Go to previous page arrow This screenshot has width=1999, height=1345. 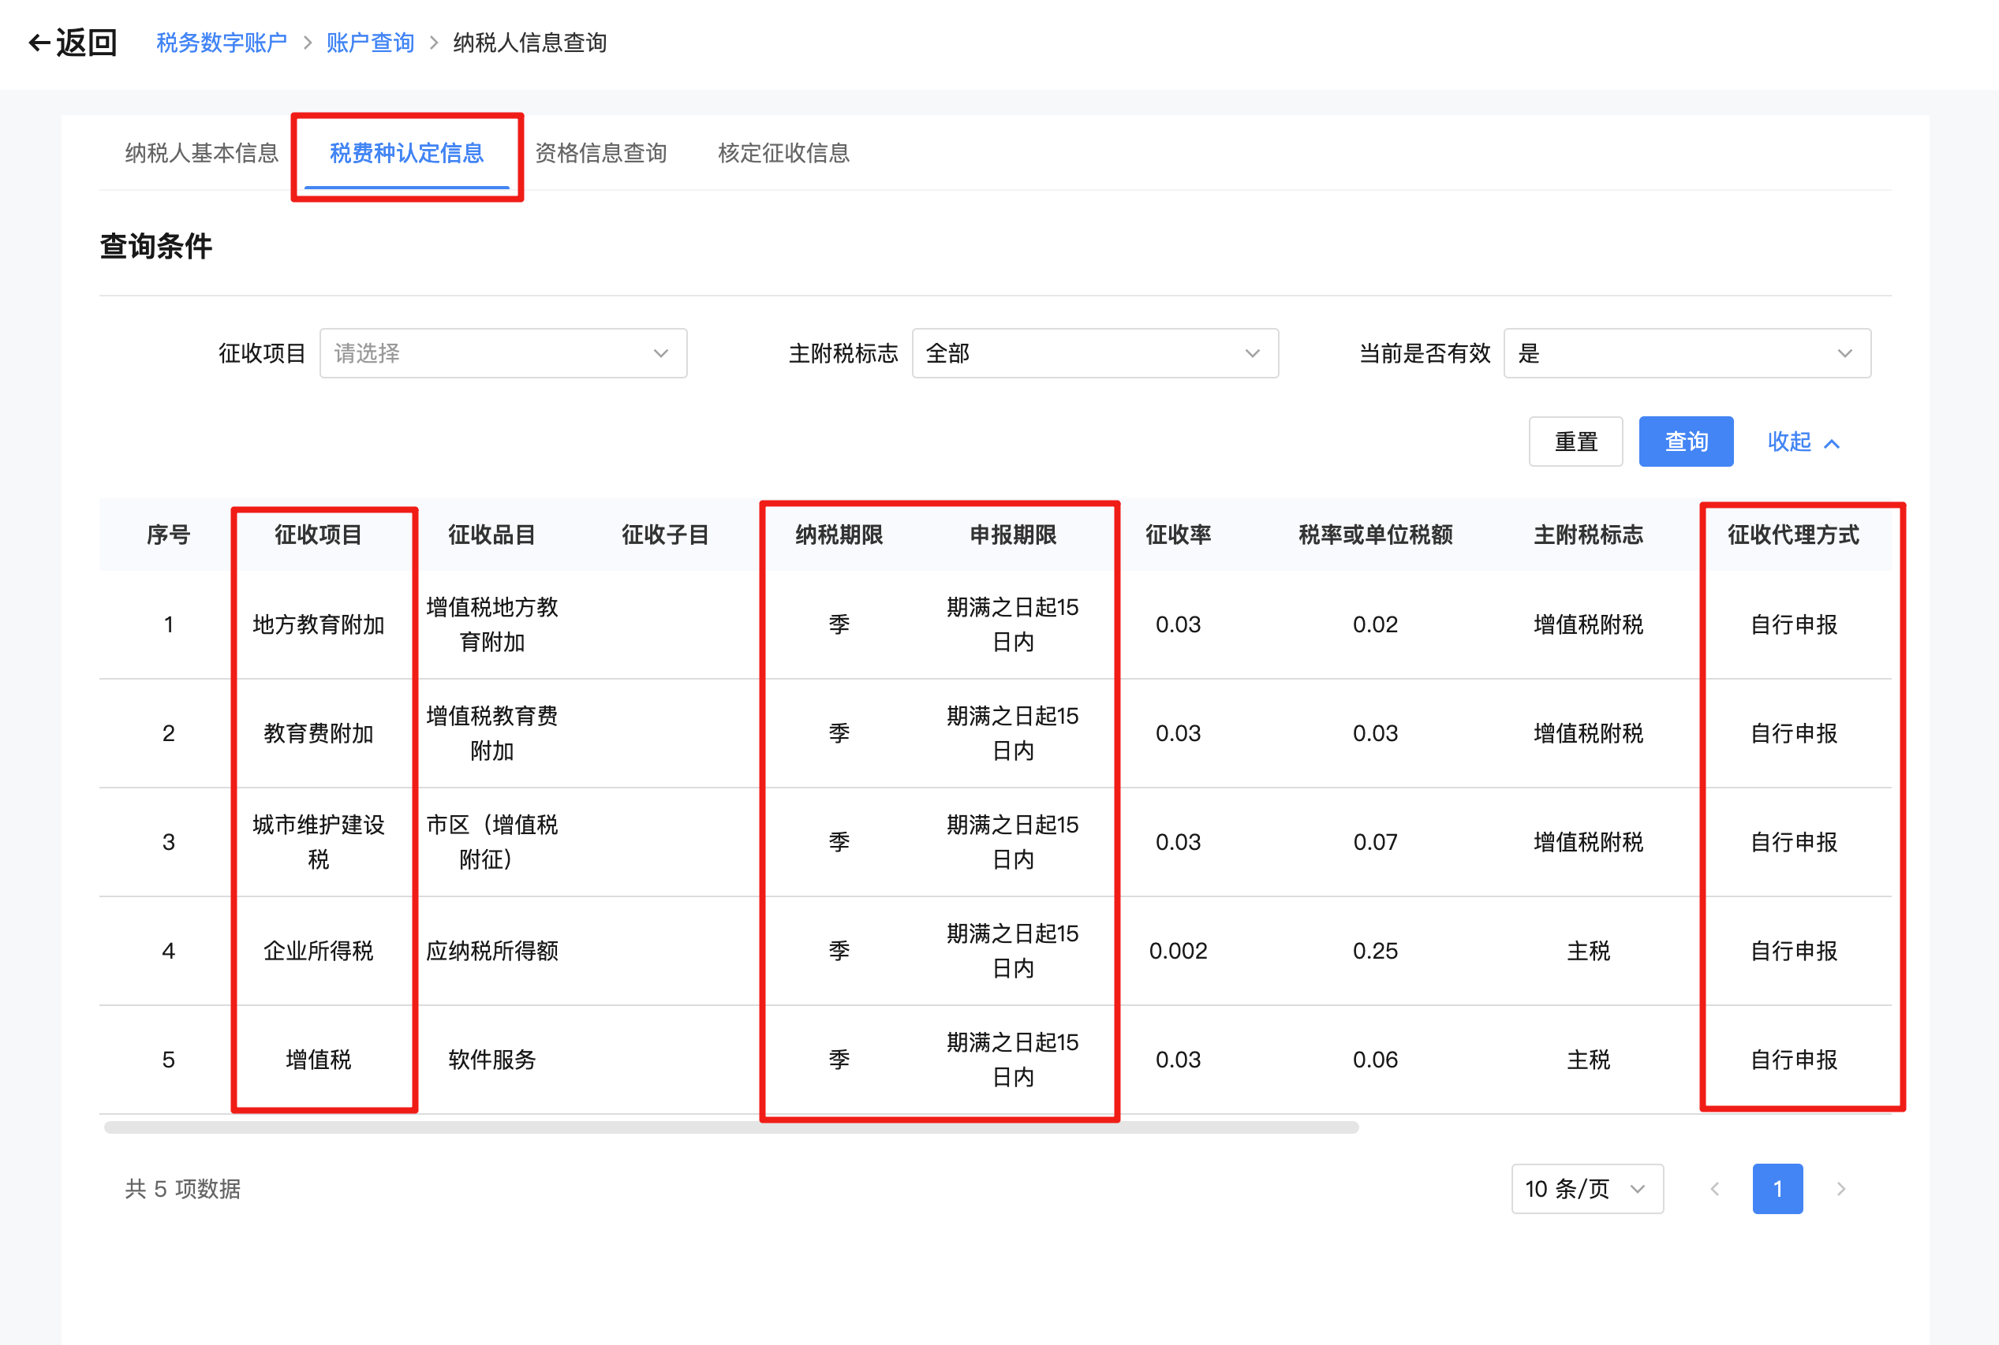pos(1715,1188)
